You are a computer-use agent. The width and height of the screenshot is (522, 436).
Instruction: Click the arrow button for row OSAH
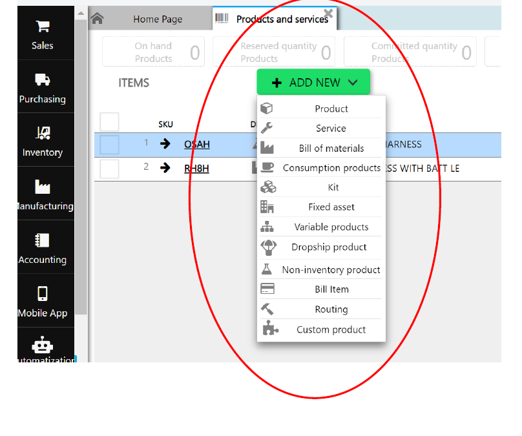[x=165, y=144]
